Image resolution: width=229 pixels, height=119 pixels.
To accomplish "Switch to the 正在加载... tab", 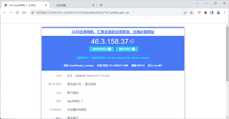I will [x=73, y=5].
